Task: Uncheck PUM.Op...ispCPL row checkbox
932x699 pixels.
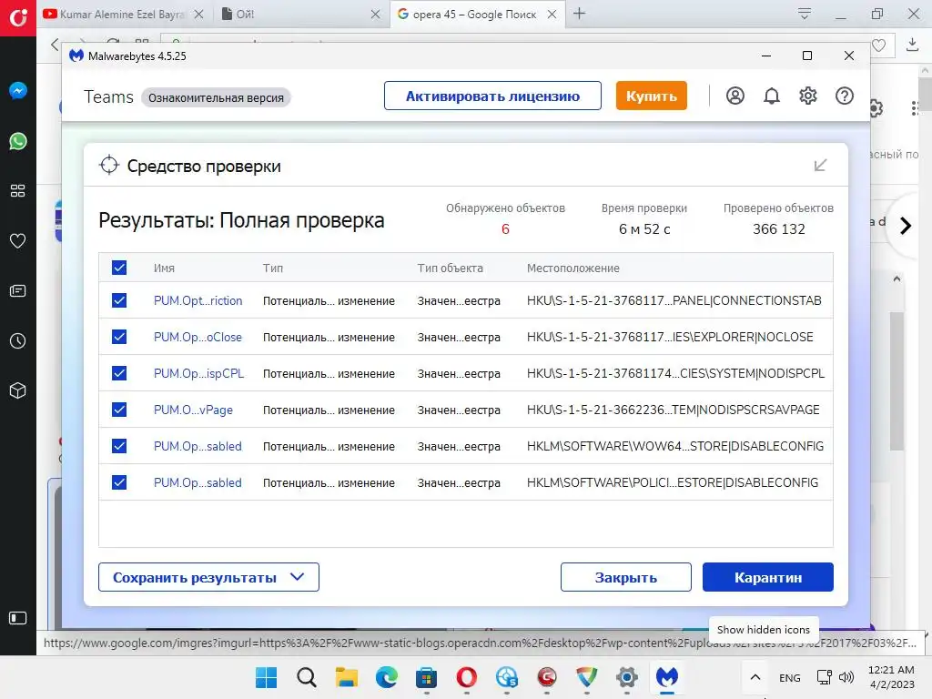Action: click(119, 372)
